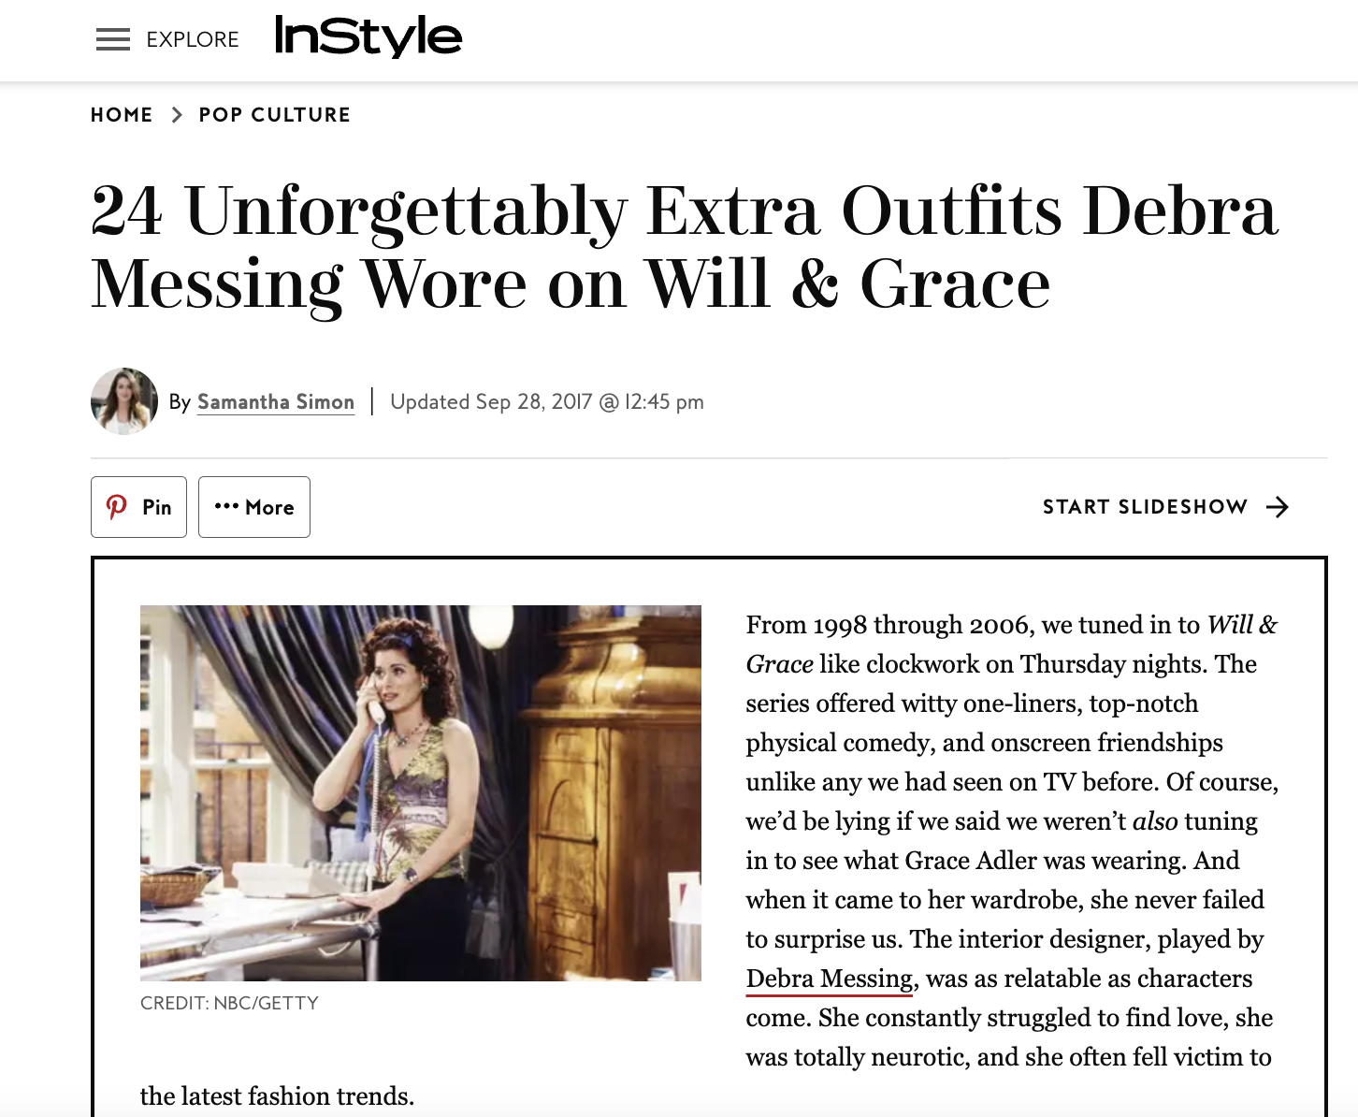The width and height of the screenshot is (1358, 1117).
Task: Navigate to the POP CULTURE section
Action: coord(274,114)
